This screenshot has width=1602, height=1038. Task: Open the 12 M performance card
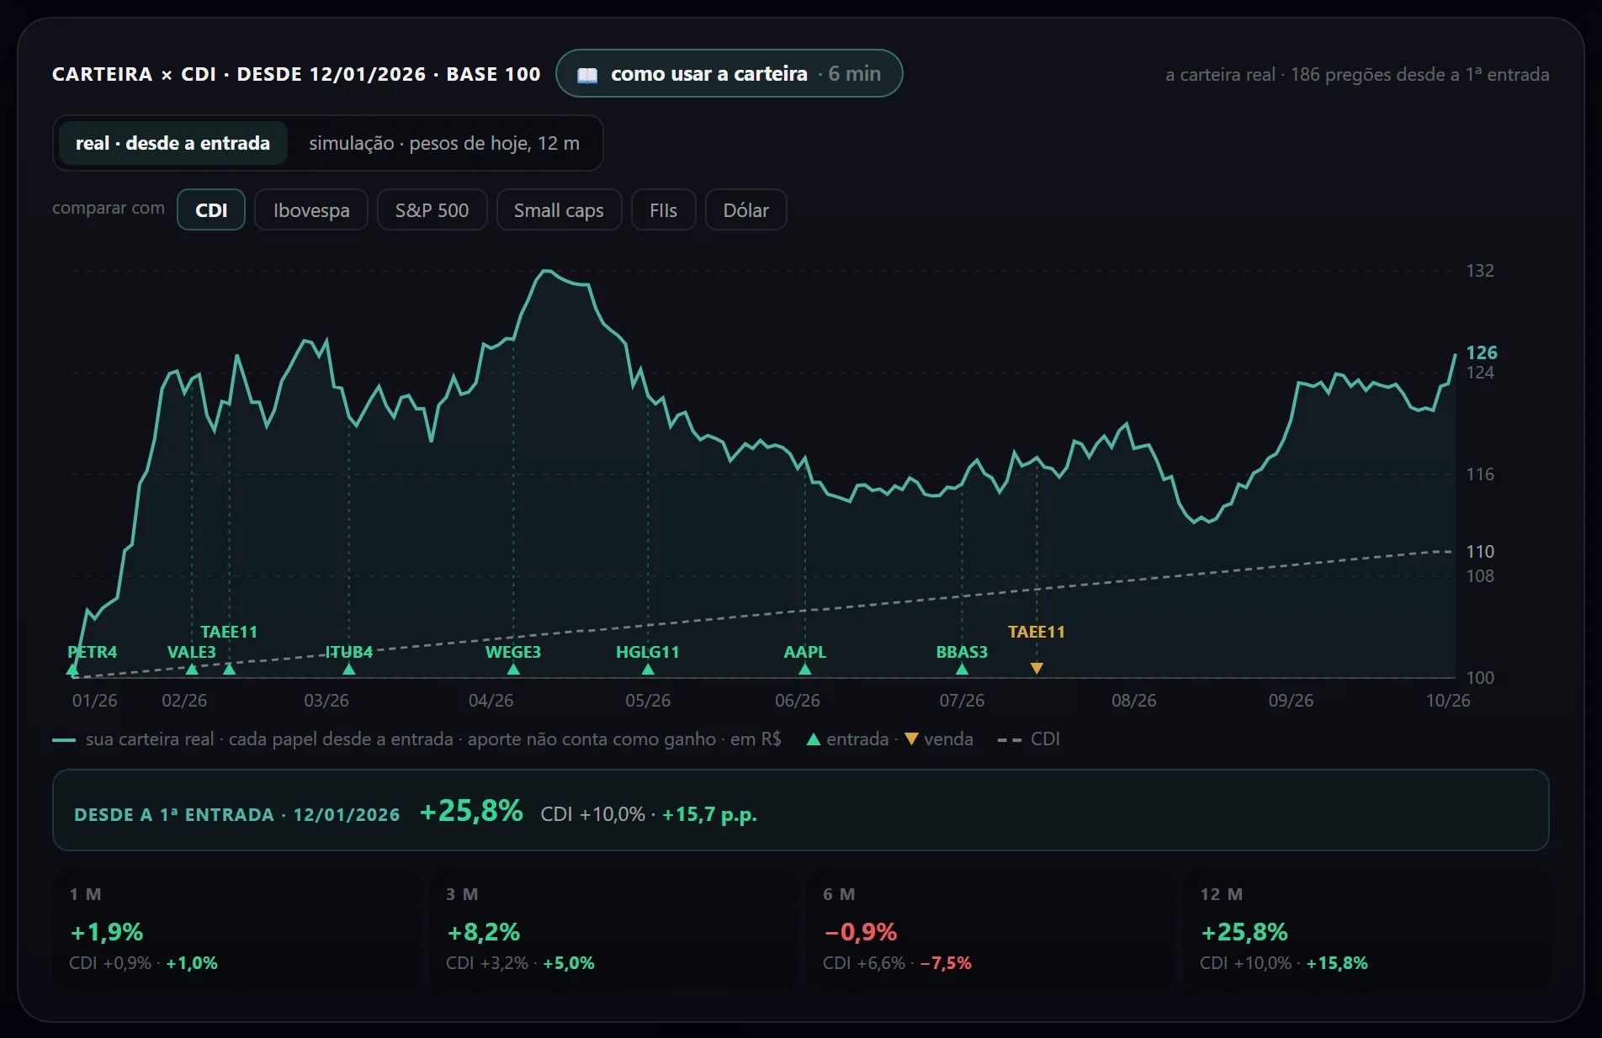tap(1366, 929)
